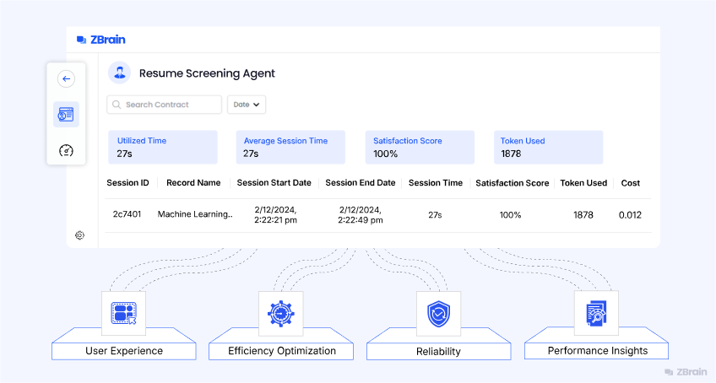Screen dimensions: 716x383
Task: Open the speedometer performance icon in sidebar
Action: [66, 151]
